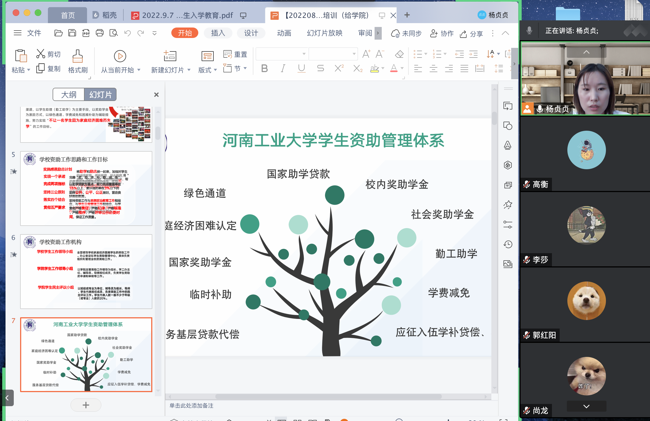The height and width of the screenshot is (421, 650).
Task: Expand 新建幻灯片 dropdown arrow
Action: click(189, 70)
